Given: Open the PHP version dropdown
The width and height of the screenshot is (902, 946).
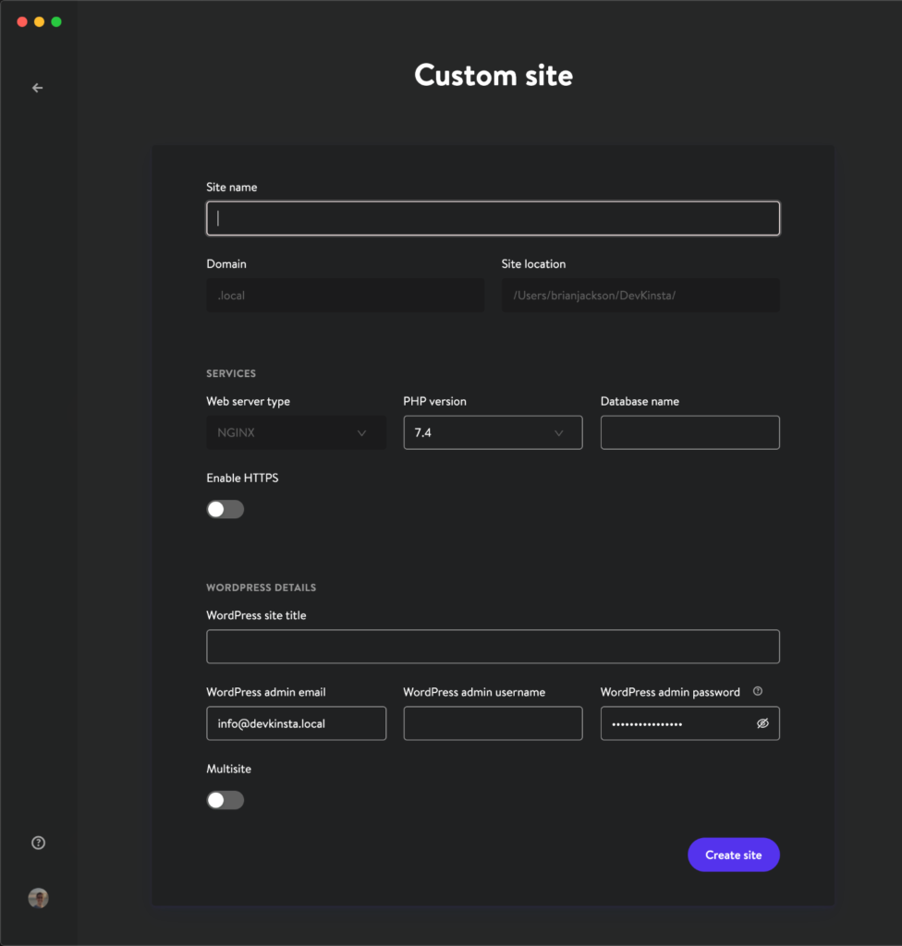Looking at the screenshot, I should click(493, 432).
